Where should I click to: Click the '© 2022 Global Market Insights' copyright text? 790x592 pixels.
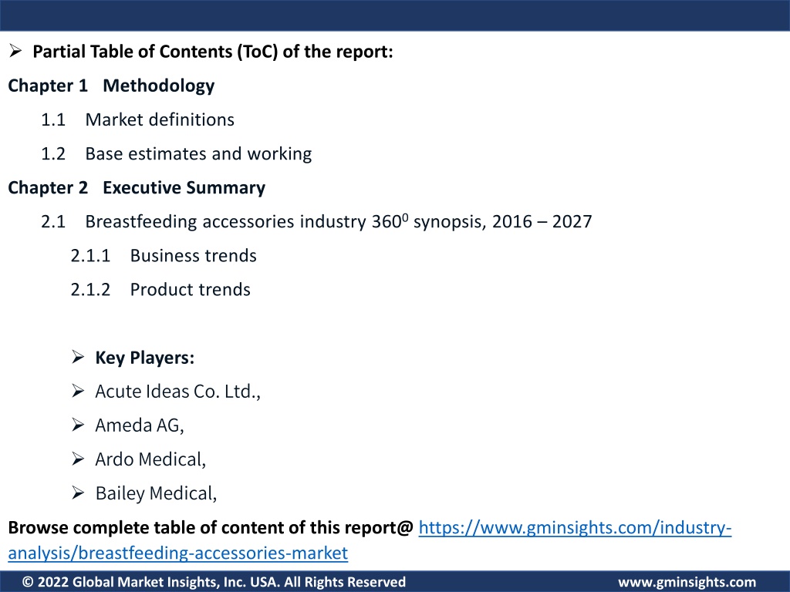click(x=214, y=582)
